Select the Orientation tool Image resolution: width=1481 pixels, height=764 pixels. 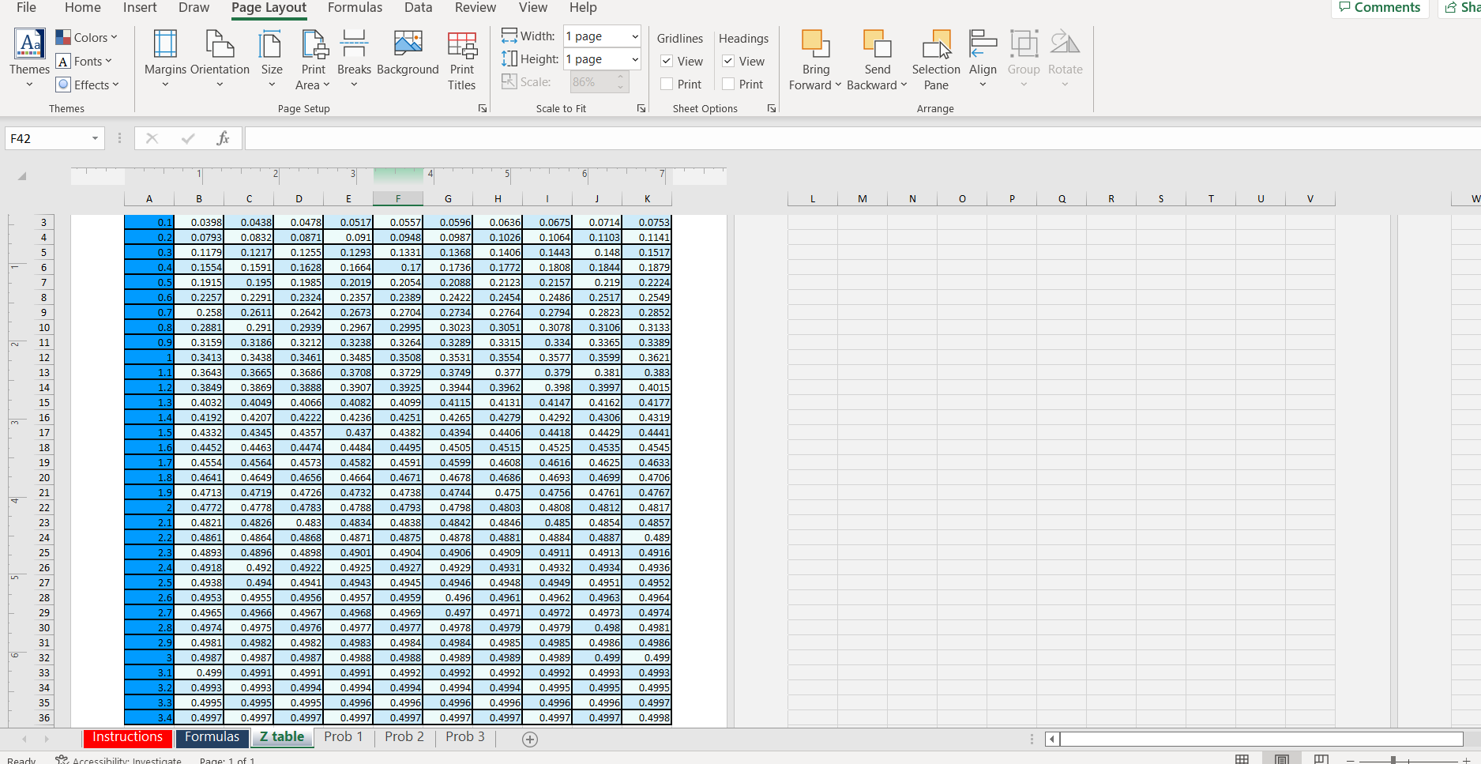220,57
